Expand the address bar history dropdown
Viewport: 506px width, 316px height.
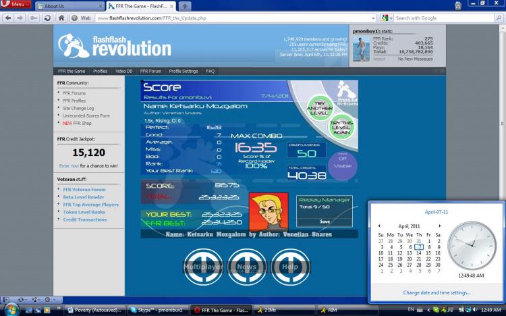[373, 18]
